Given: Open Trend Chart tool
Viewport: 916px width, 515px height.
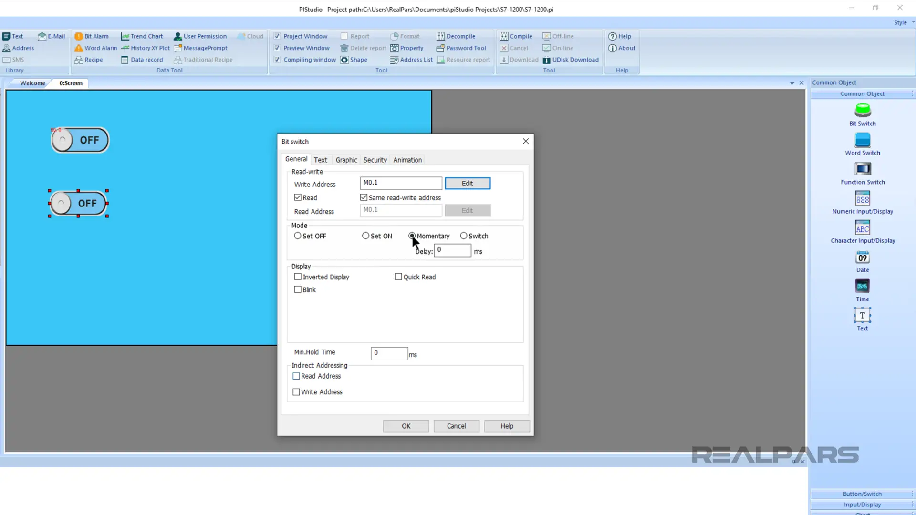Looking at the screenshot, I should [142, 36].
